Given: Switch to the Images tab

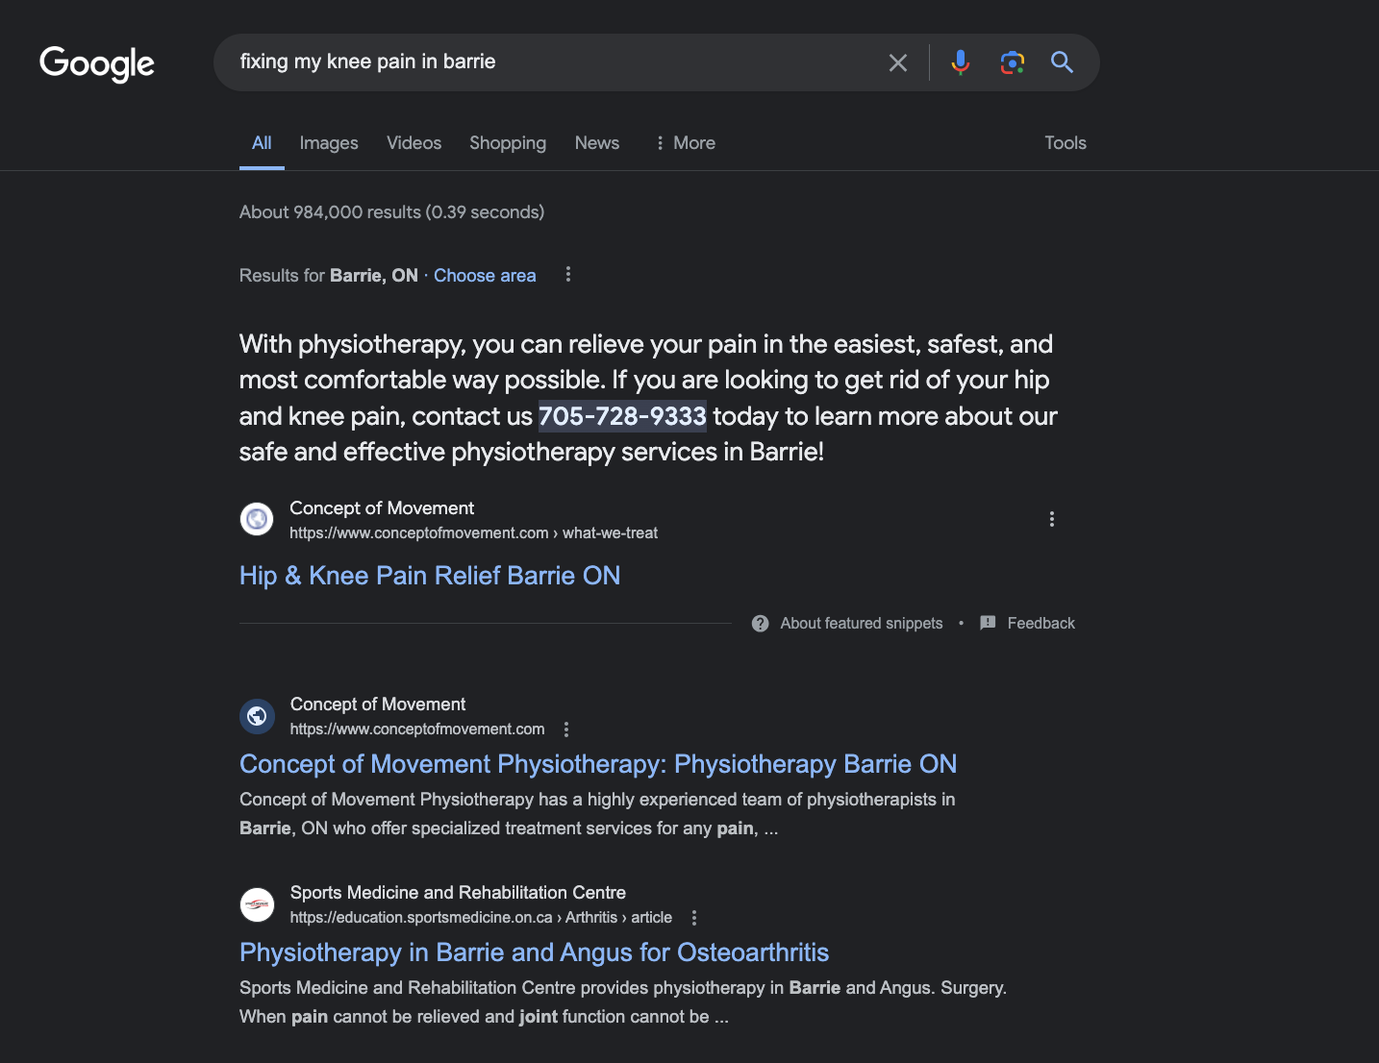Looking at the screenshot, I should tap(328, 142).
